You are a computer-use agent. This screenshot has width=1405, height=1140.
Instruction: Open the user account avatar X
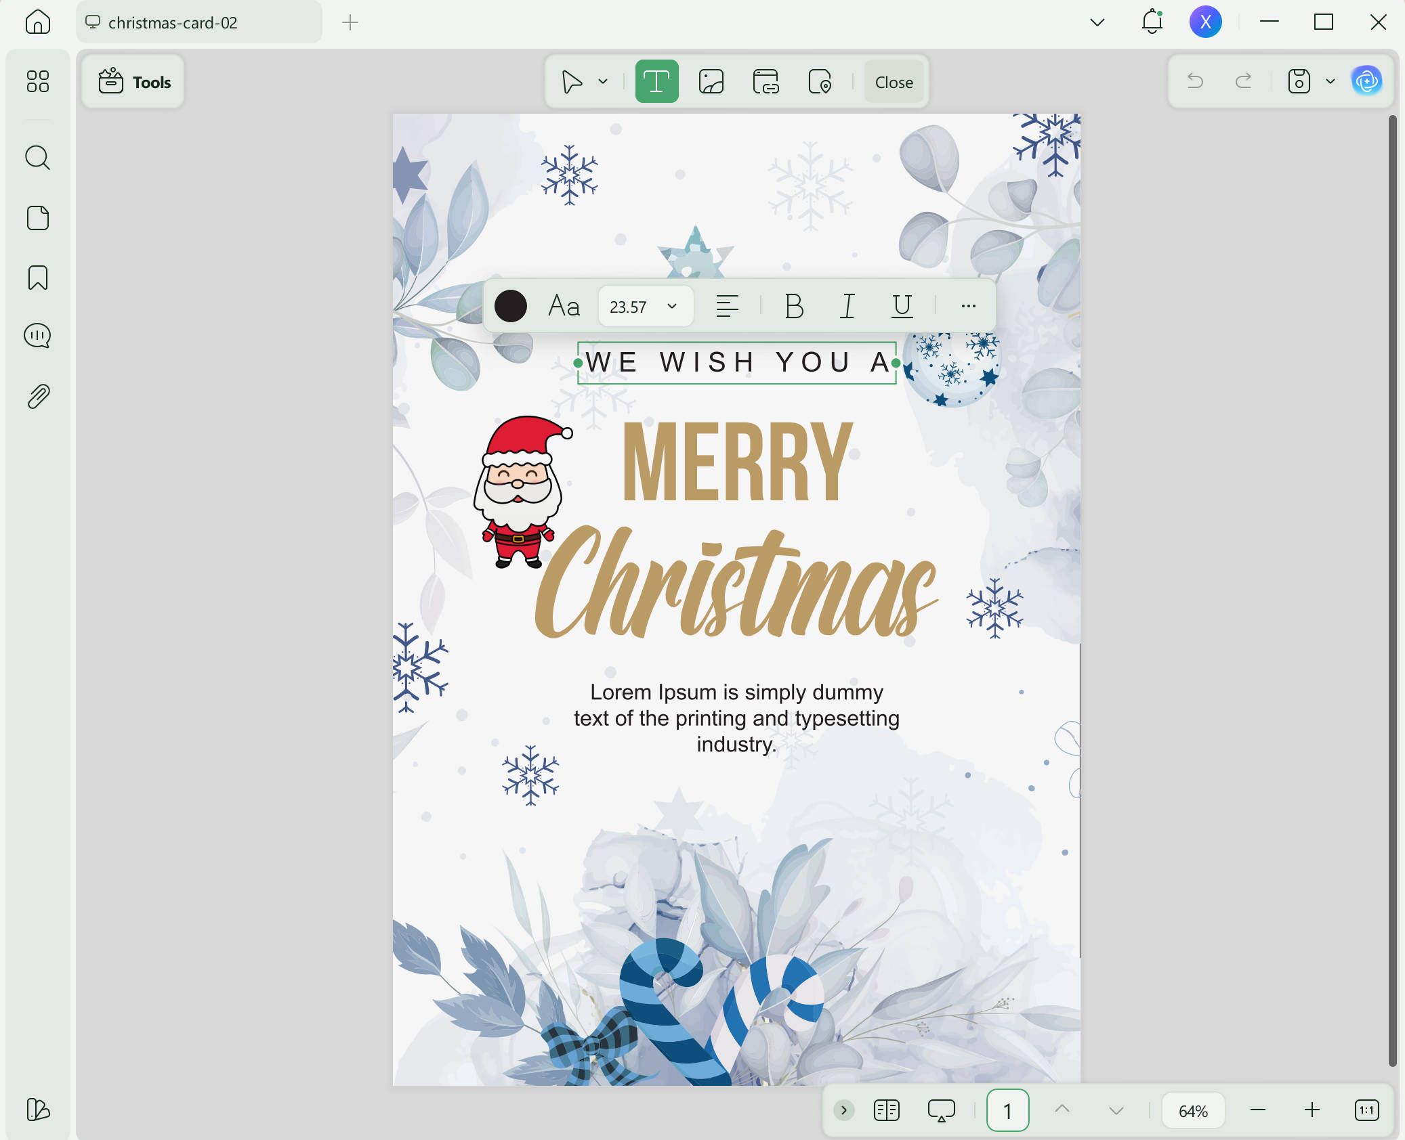click(1205, 22)
